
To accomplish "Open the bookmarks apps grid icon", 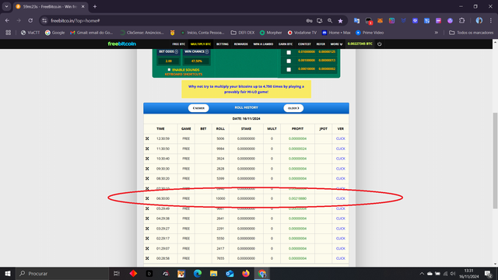I will [x=9, y=33].
